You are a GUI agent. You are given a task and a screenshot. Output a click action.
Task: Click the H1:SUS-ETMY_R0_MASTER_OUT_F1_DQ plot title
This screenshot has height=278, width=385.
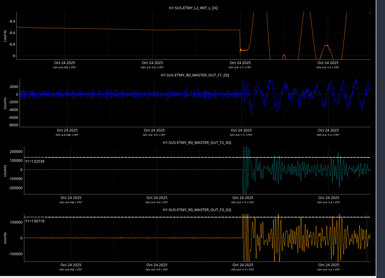195,75
